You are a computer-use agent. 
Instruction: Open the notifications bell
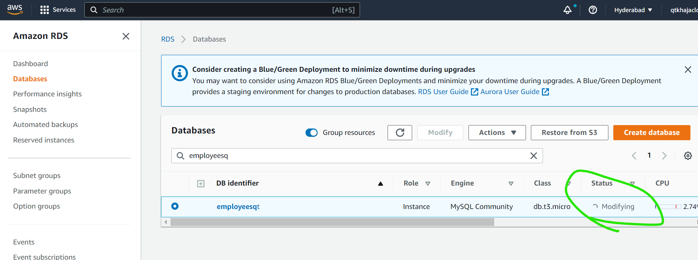pos(567,10)
